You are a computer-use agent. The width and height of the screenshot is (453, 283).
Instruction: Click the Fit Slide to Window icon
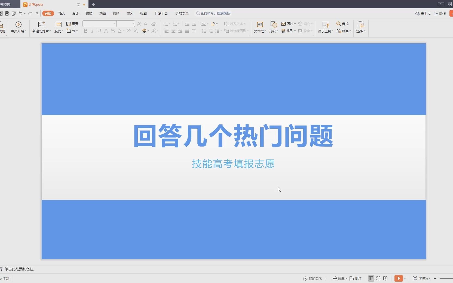pos(415,278)
